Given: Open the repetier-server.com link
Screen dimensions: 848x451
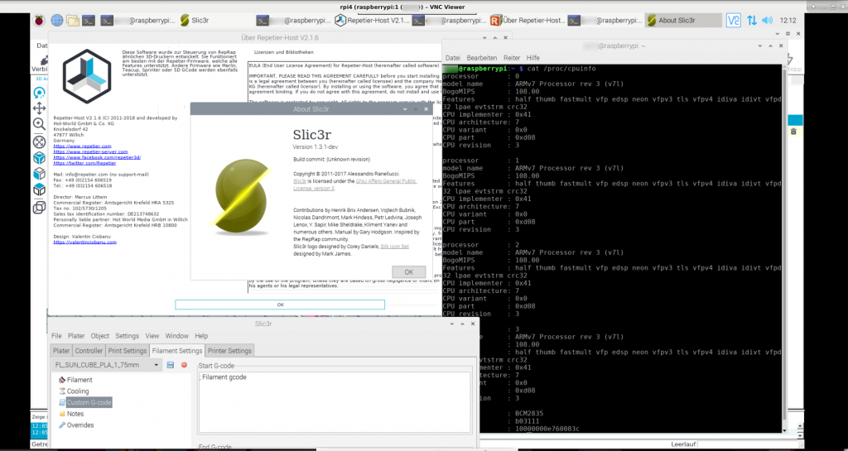Looking at the screenshot, I should click(90, 151).
